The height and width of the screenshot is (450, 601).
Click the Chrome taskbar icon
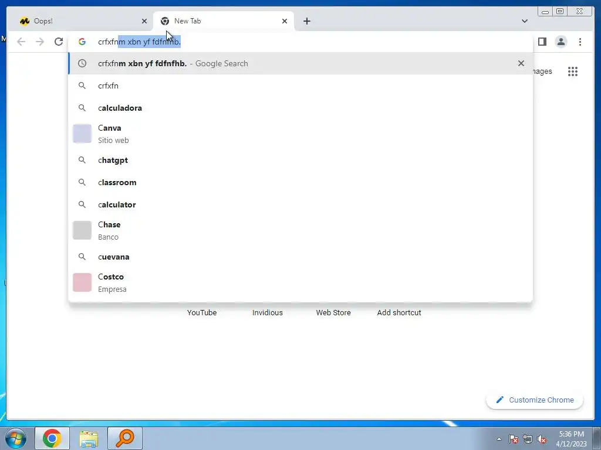tap(52, 438)
